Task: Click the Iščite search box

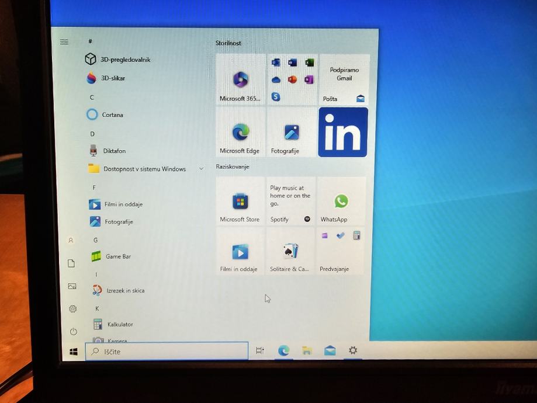Action: tap(167, 351)
